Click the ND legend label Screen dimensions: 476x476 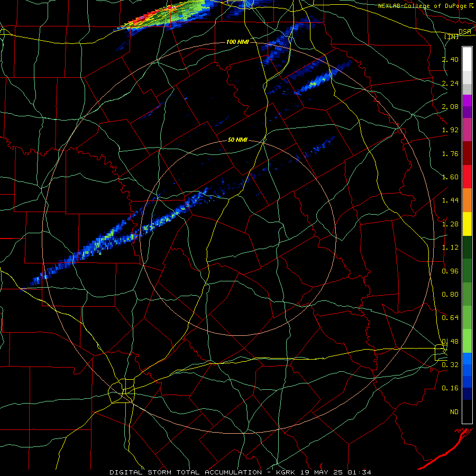tap(454, 412)
